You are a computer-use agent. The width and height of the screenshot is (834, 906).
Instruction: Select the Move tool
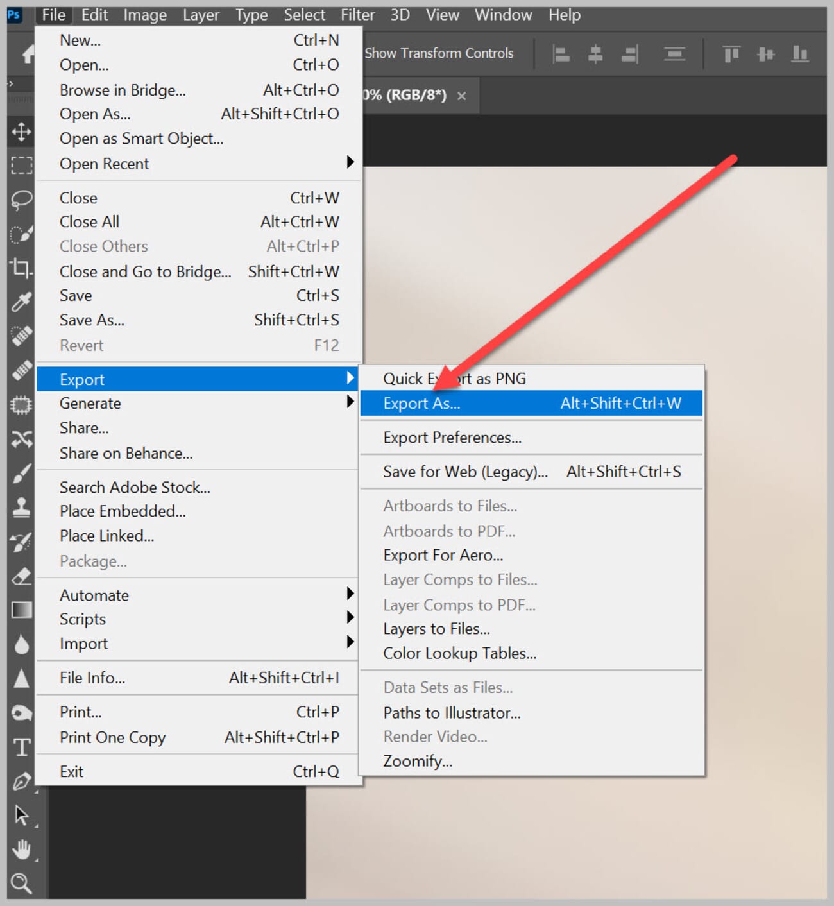[21, 132]
